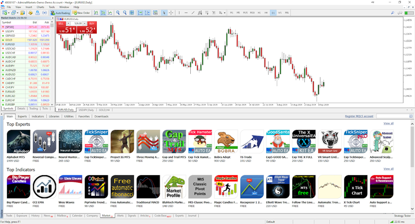Select the trendline drawing tool
This screenshot has height=224, width=415.
[x=193, y=13]
